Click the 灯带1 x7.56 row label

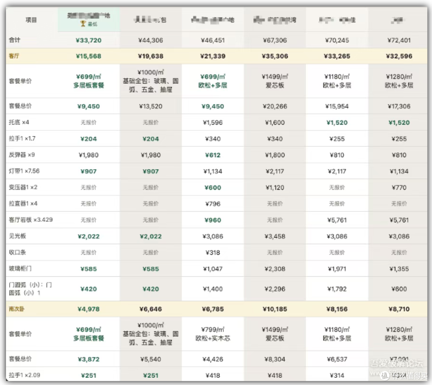(x=24, y=171)
